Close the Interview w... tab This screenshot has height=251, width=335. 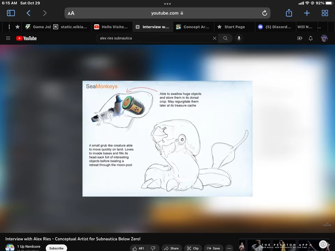click(x=138, y=27)
